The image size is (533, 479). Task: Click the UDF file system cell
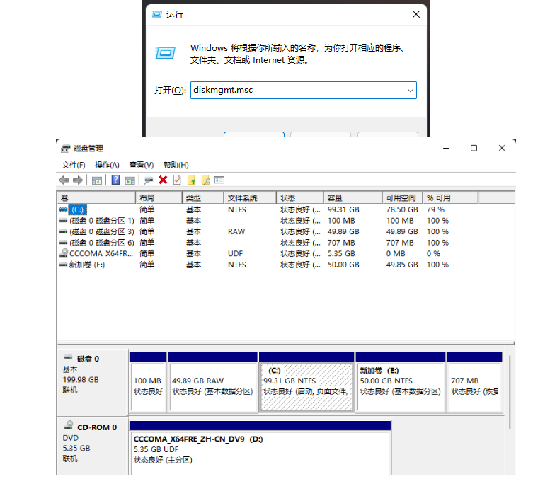235,254
